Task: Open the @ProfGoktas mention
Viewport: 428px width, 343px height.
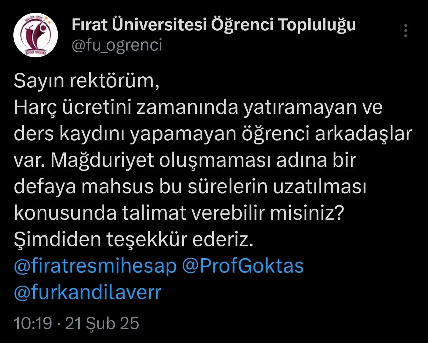Action: pos(243,266)
